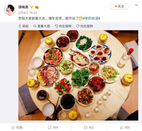The height and width of the screenshot is (131, 142).
Task: Open the post options chevron menu
Action: 136,5
